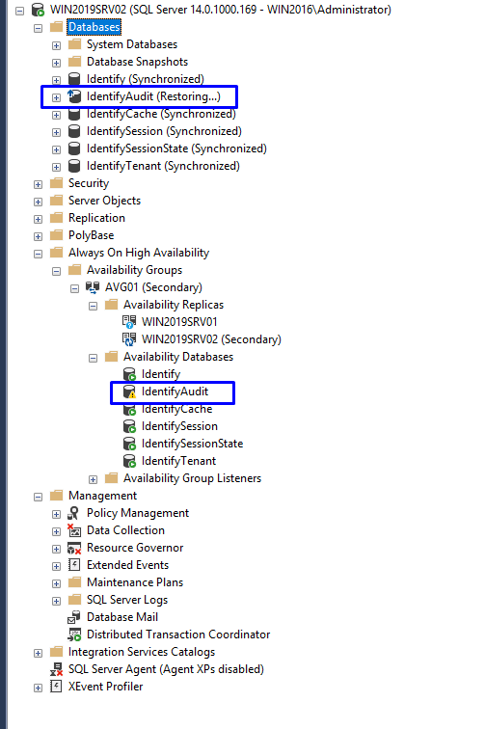Image resolution: width=485 pixels, height=729 pixels.
Task: Collapse the WIN2019SRV02 server node
Action: pos(19,11)
